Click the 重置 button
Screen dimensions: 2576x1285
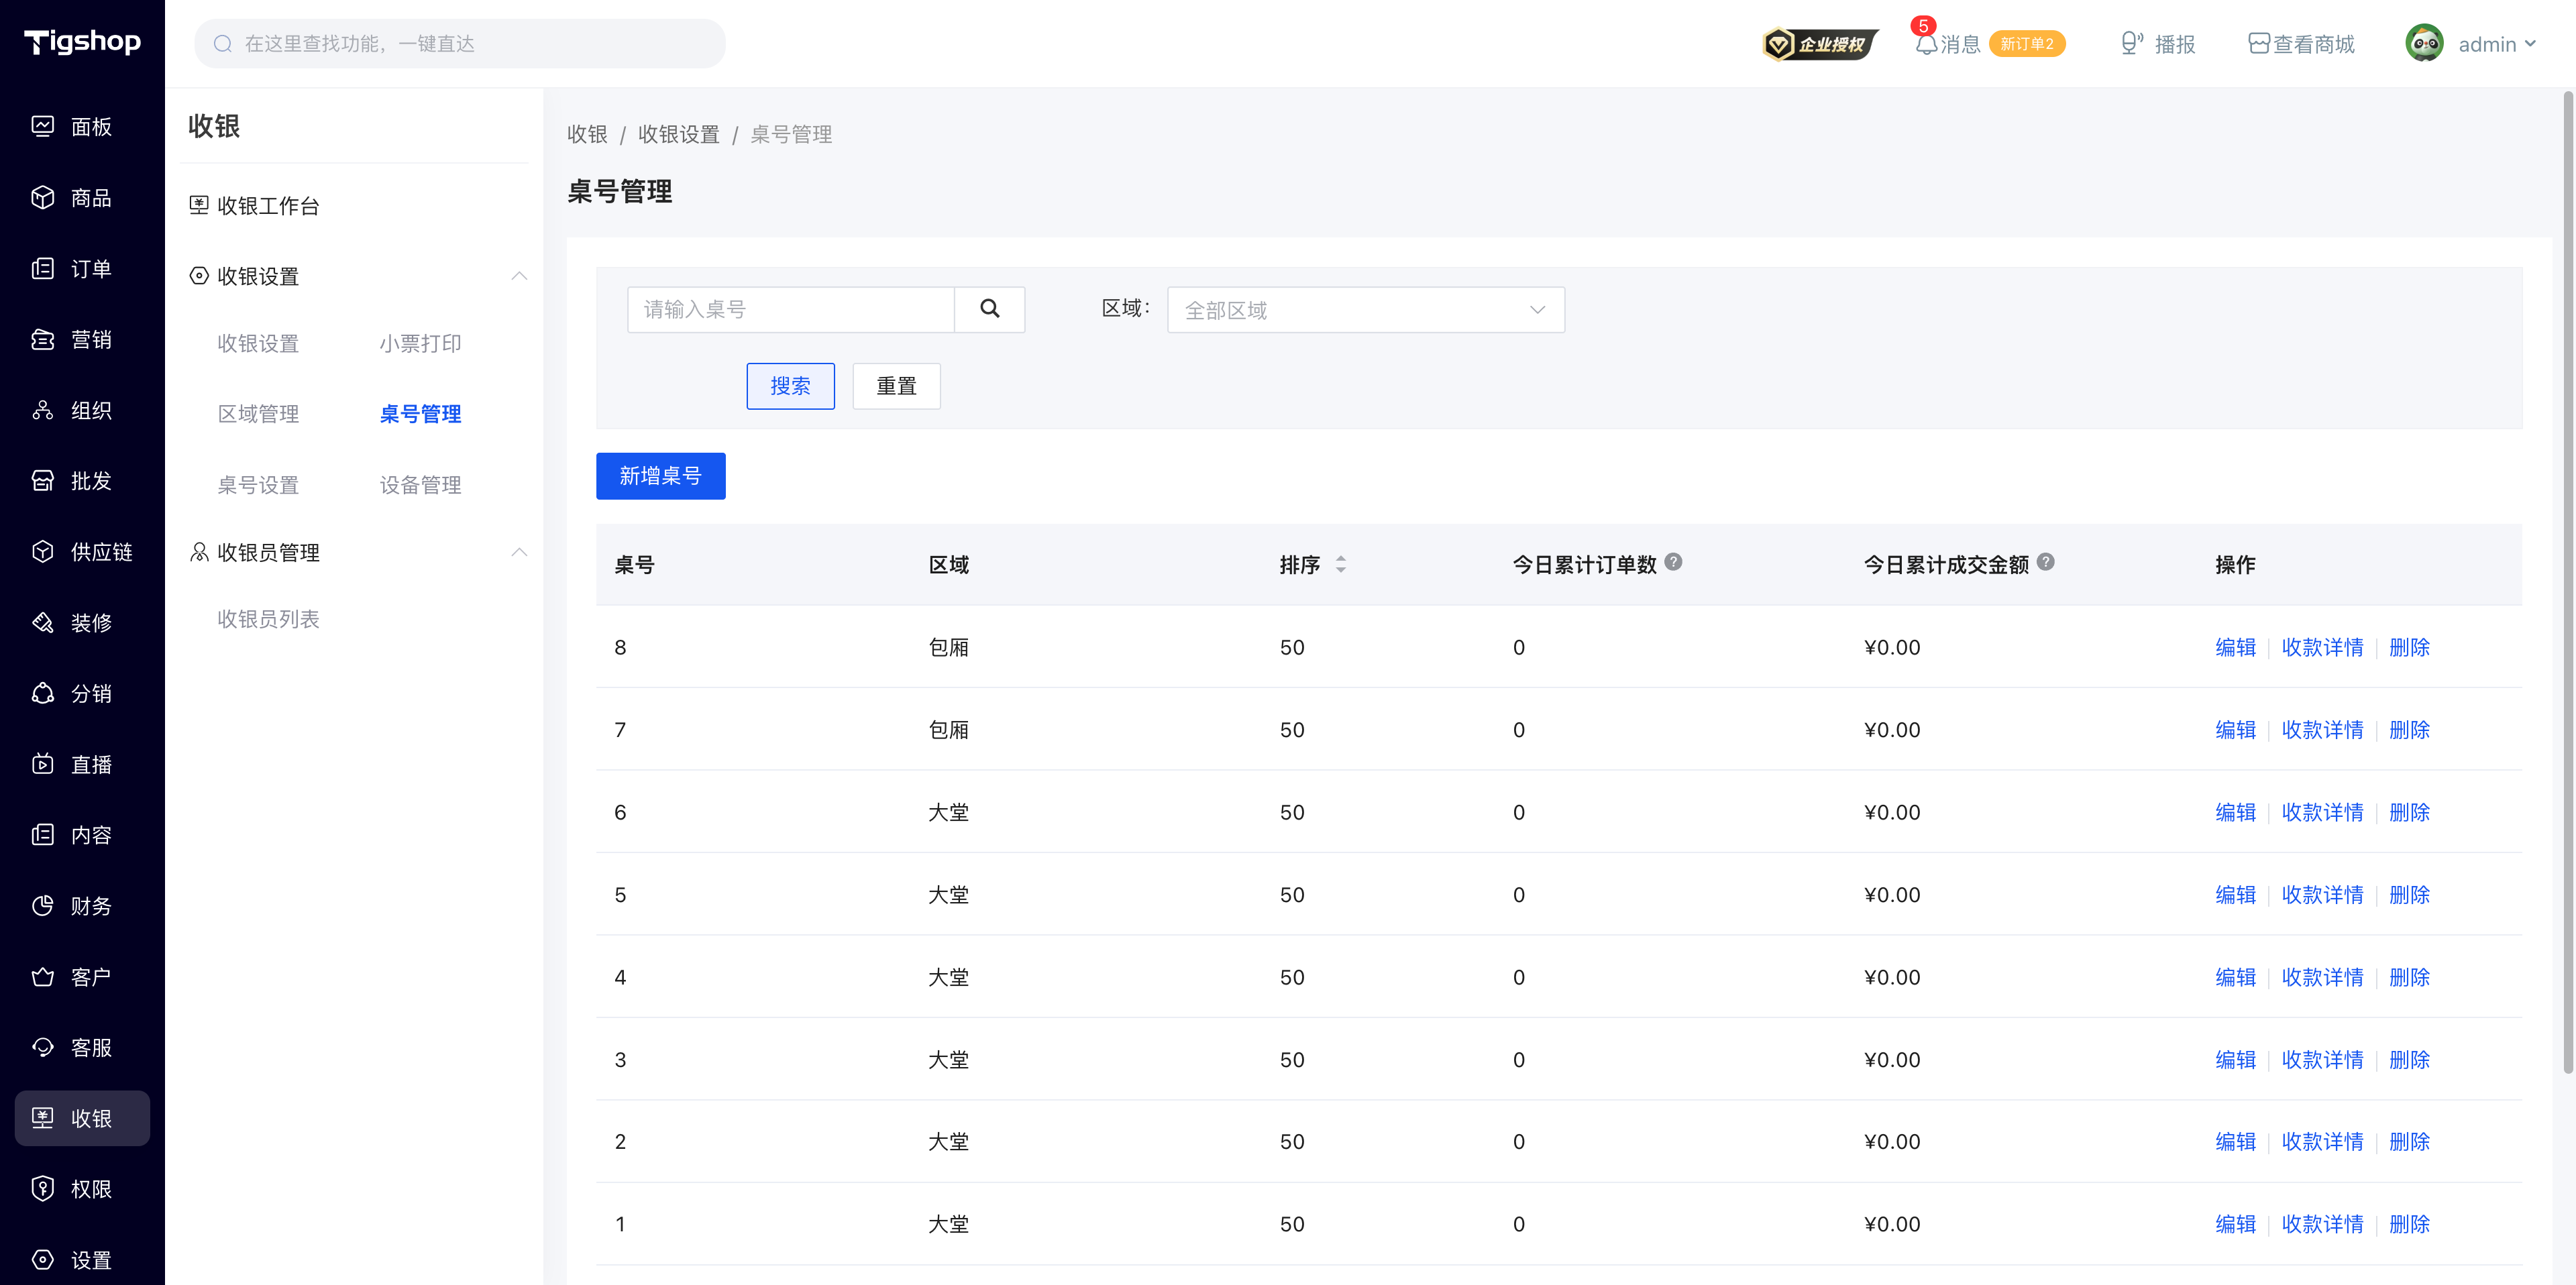(896, 386)
